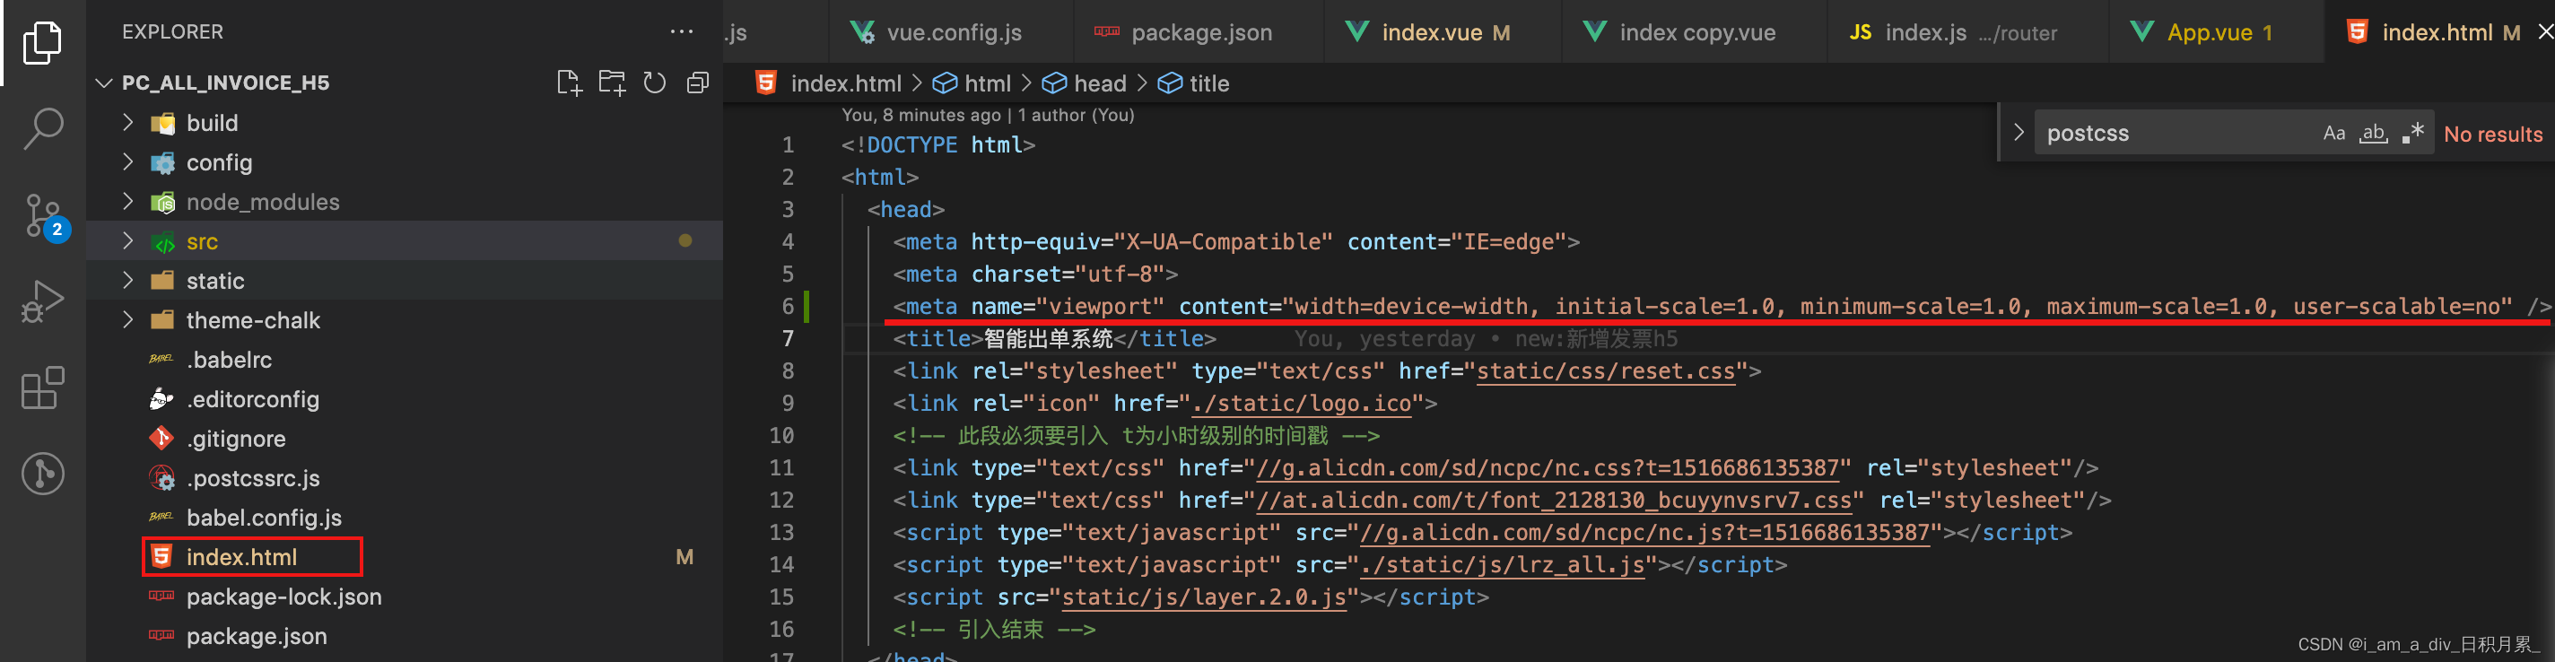Expand the src folder
Screen dimensions: 2555x662
128,240
